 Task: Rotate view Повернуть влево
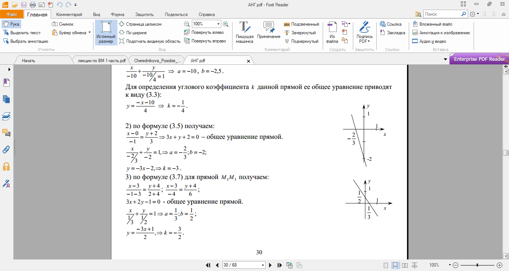point(204,32)
